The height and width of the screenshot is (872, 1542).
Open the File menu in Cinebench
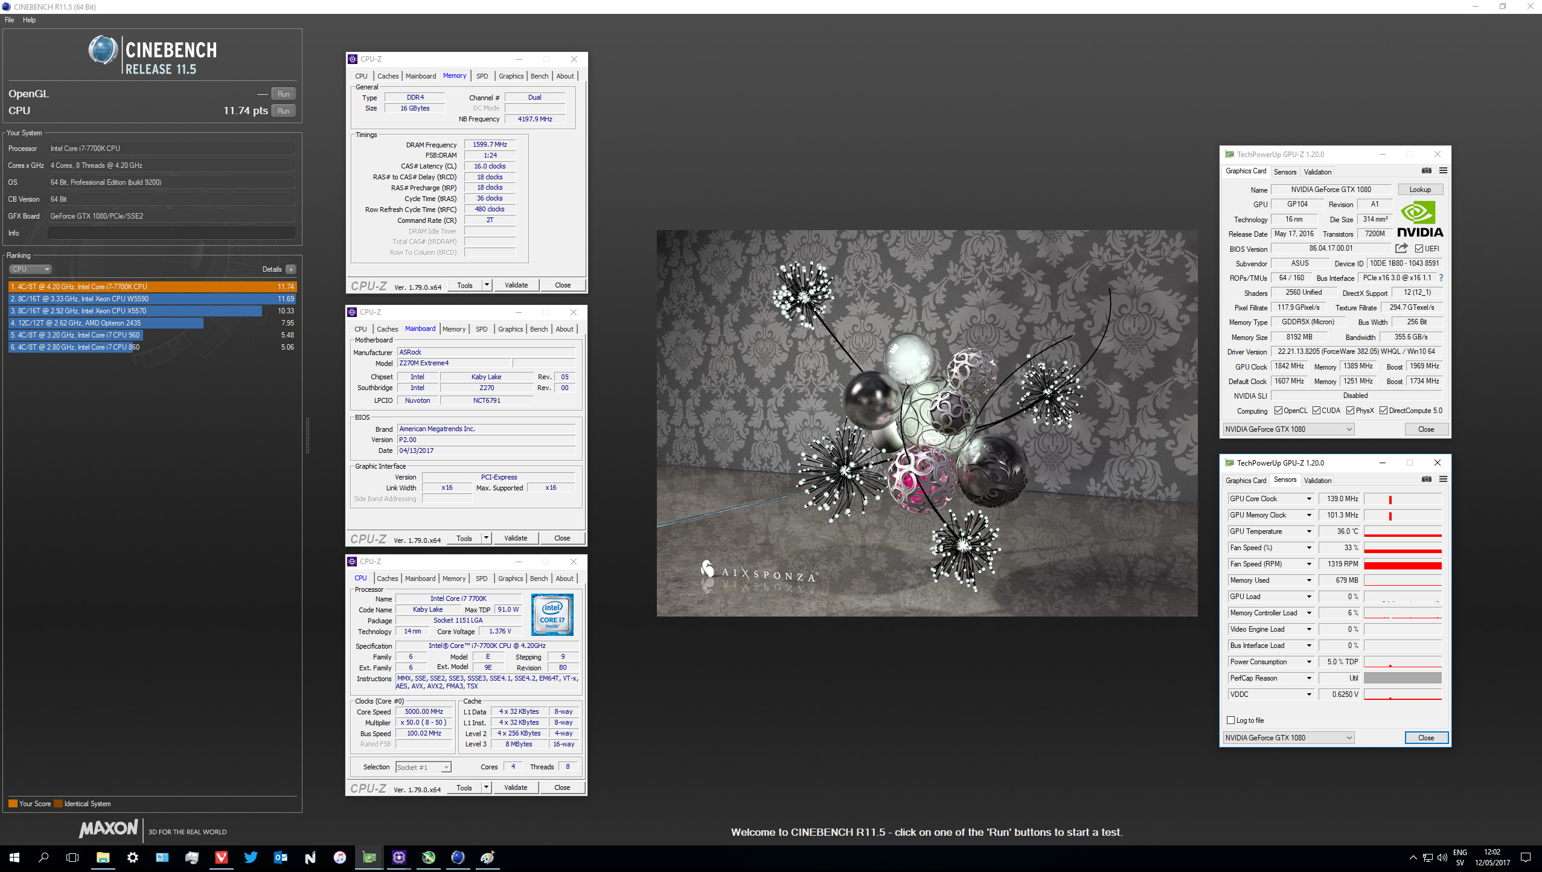coord(10,20)
